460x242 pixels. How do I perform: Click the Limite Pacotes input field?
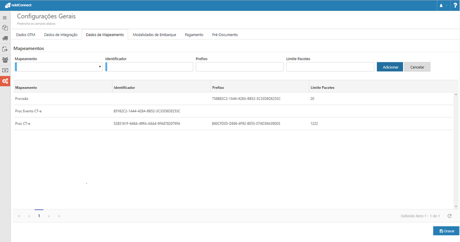(x=330, y=67)
